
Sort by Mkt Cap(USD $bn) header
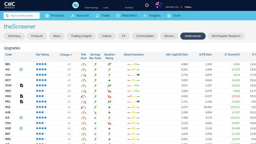click(177, 54)
